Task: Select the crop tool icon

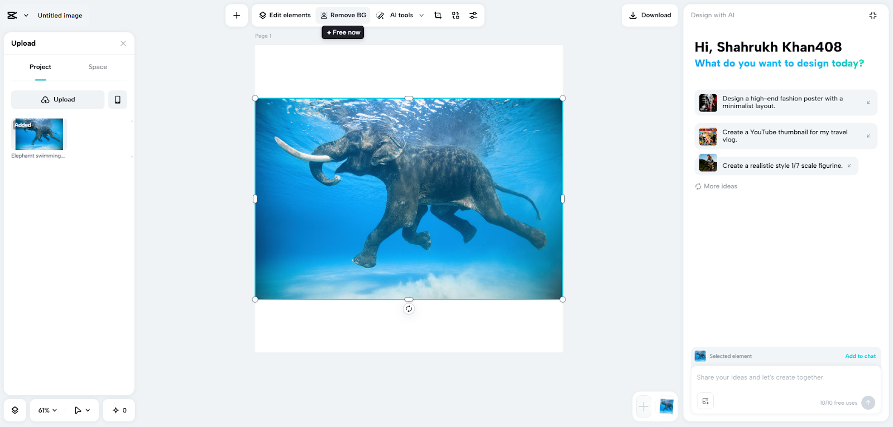Action: (438, 16)
